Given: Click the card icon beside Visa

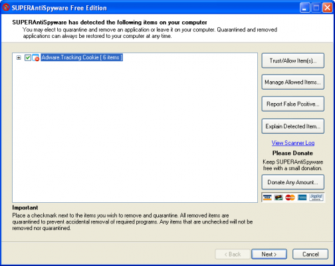Looking at the screenshot, I should pyautogui.click(x=279, y=198).
